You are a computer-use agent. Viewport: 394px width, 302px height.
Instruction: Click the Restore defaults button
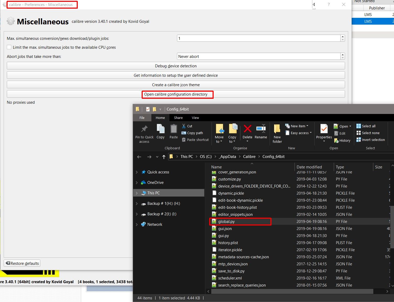[x=22, y=263]
